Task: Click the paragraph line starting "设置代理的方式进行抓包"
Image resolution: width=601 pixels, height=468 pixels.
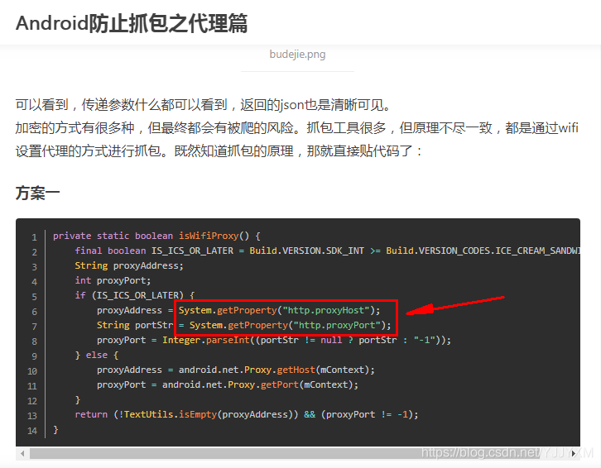Action: 219,150
